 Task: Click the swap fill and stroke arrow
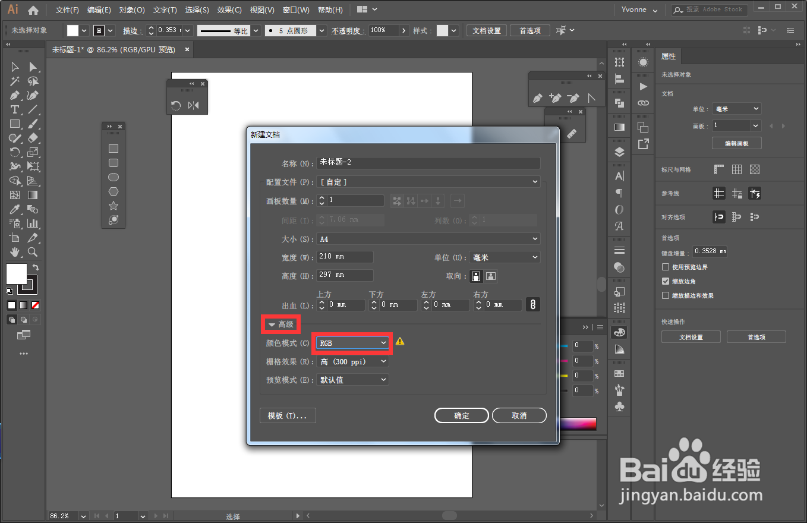36,267
